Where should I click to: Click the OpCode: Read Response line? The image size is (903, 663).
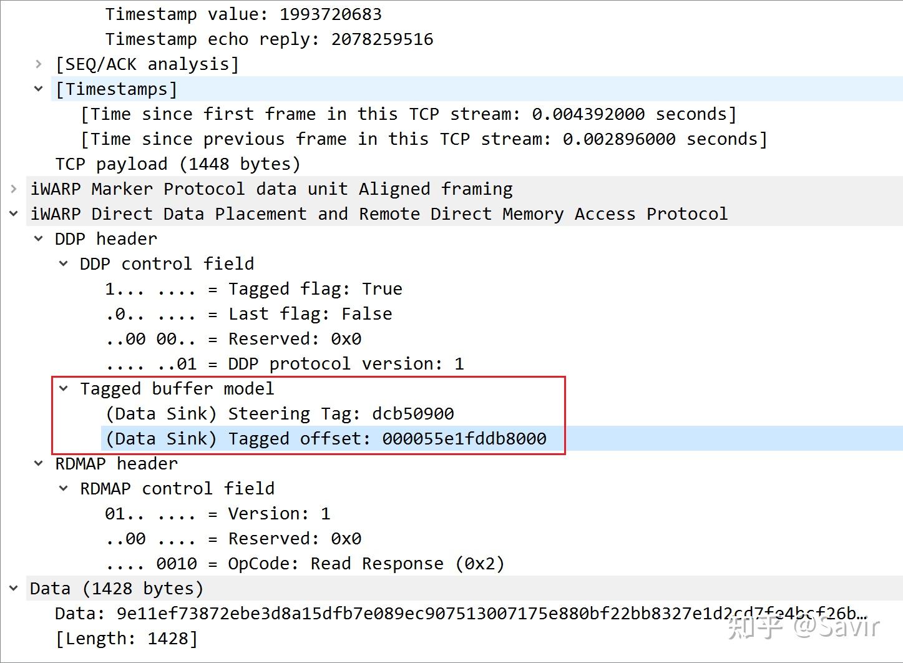pyautogui.click(x=305, y=563)
